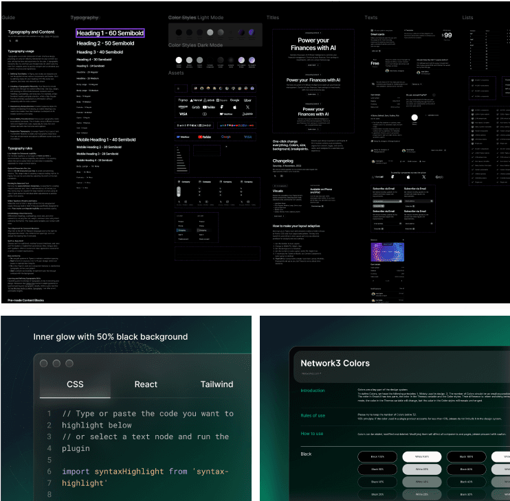Select the red colored YouTube logo
Viewport: 510px width, 501px height.
tap(205, 137)
